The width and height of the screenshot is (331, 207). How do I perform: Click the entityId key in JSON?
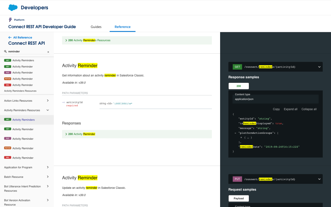coord(246,119)
